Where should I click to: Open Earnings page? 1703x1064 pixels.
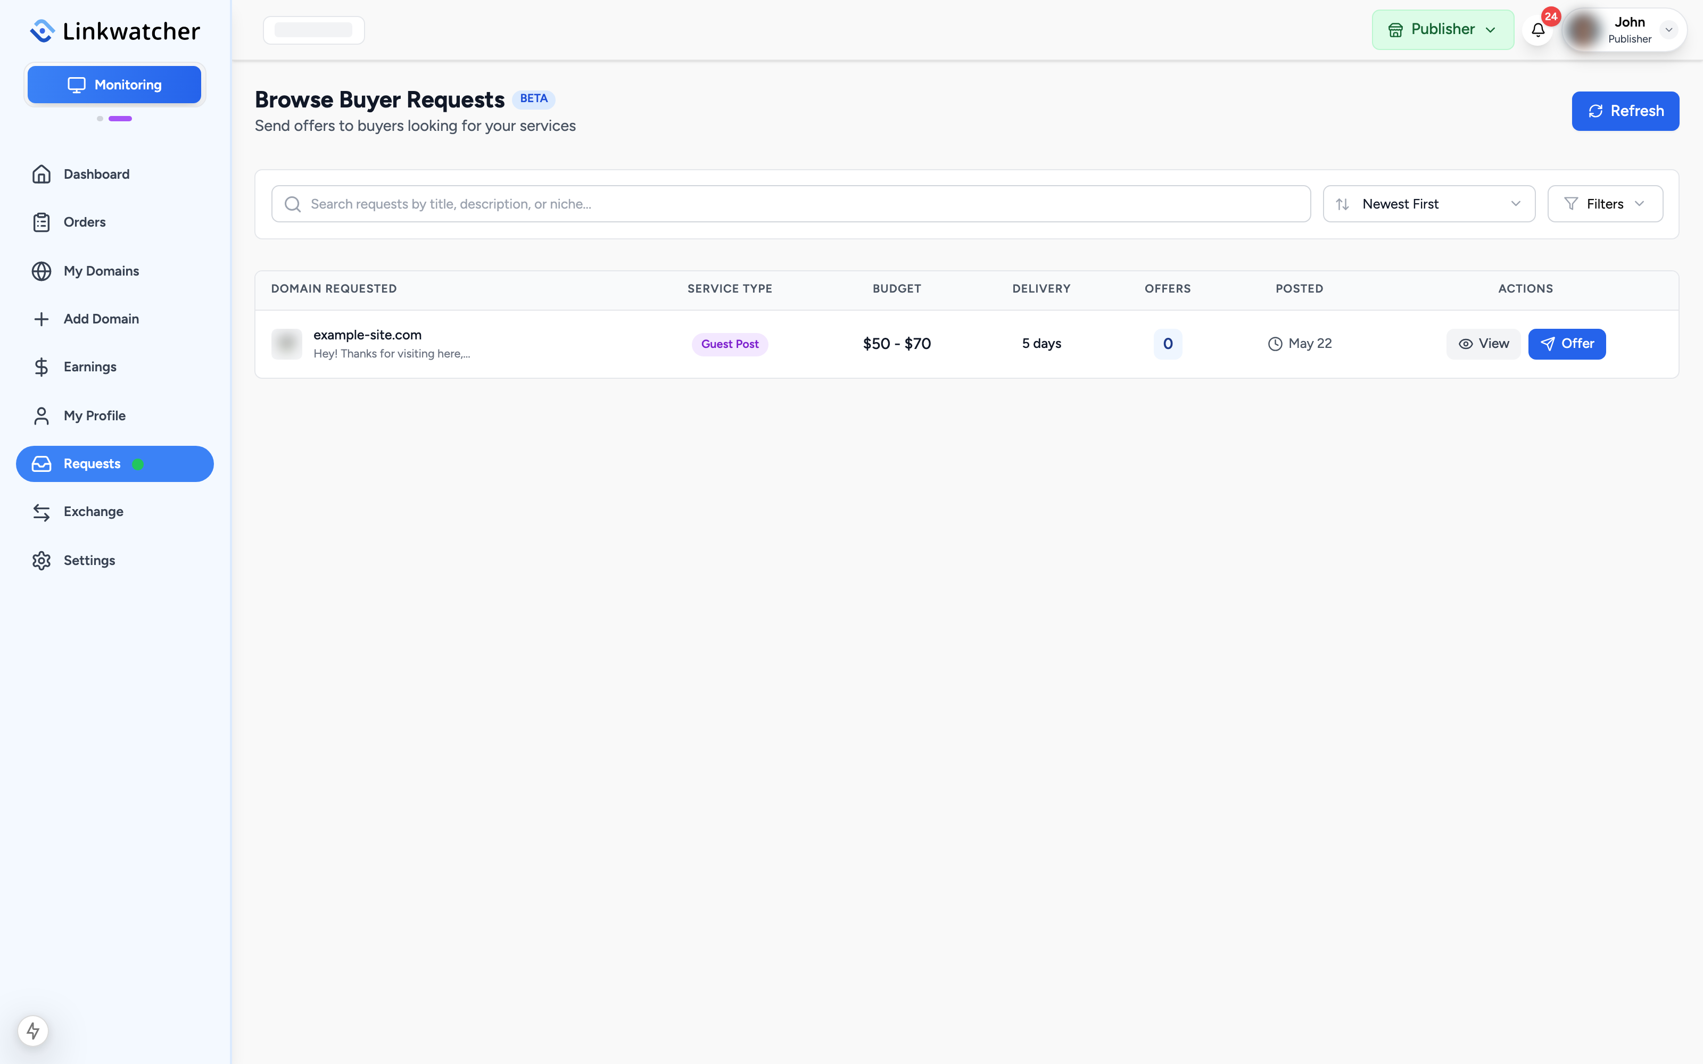115,367
